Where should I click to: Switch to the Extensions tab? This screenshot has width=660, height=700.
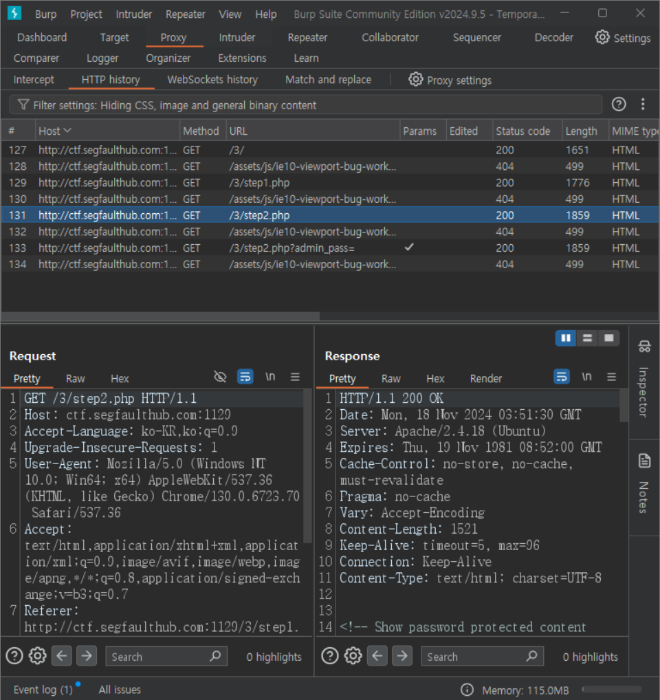click(242, 58)
